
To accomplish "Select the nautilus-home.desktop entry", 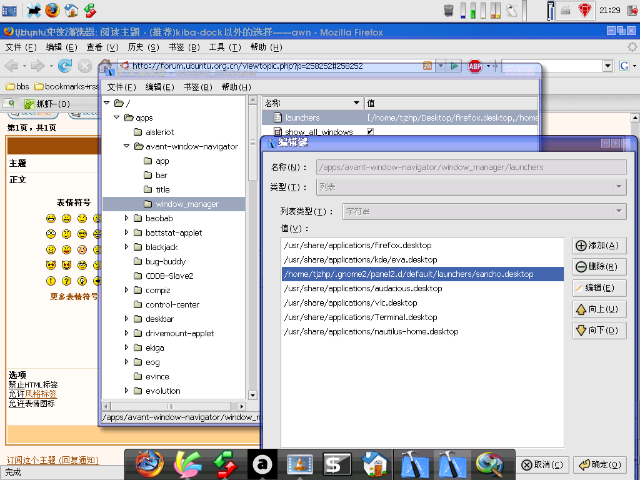I will (x=422, y=331).
